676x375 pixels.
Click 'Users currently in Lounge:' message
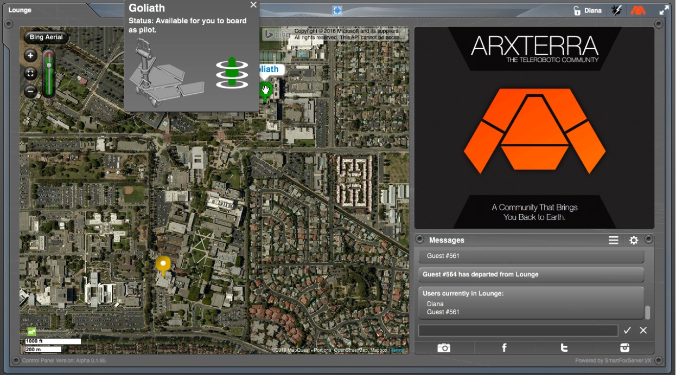531,302
